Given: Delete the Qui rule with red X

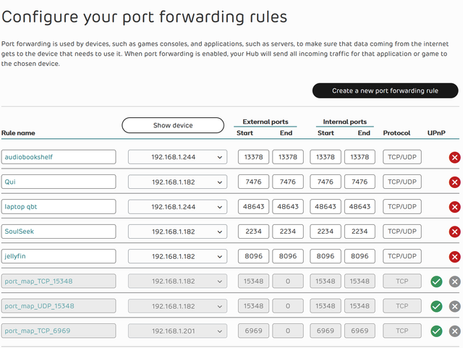Looking at the screenshot, I should click(x=455, y=182).
